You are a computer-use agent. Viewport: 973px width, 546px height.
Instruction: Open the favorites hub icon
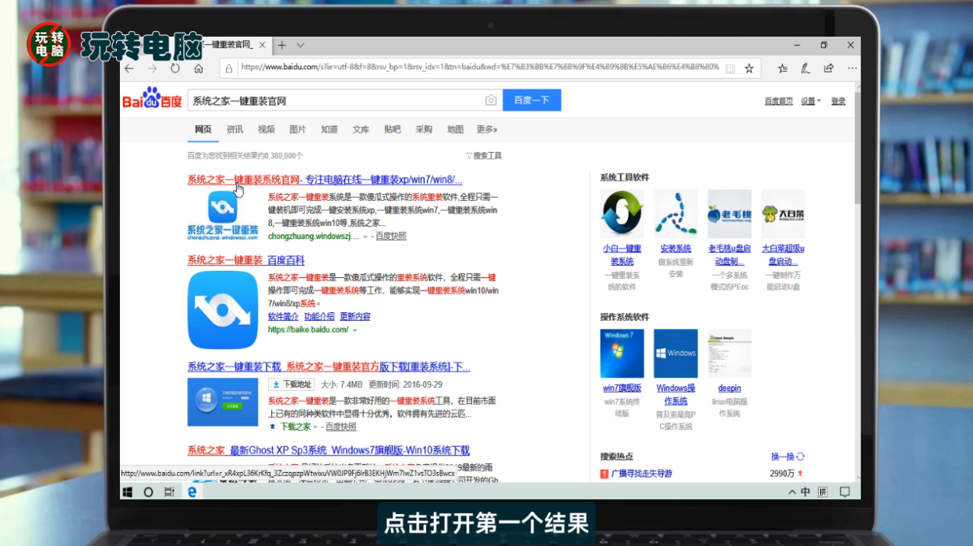pyautogui.click(x=783, y=69)
